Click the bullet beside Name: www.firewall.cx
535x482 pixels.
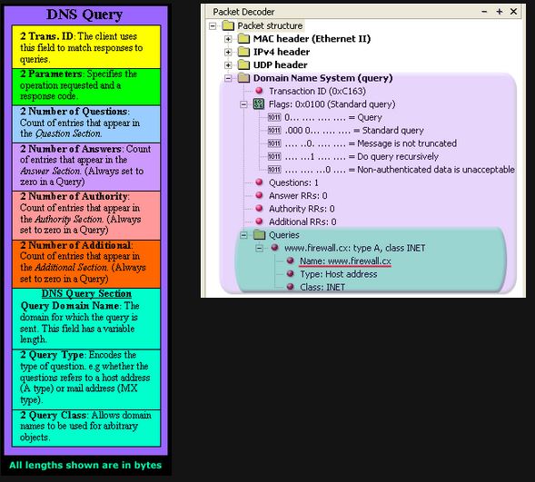291,261
